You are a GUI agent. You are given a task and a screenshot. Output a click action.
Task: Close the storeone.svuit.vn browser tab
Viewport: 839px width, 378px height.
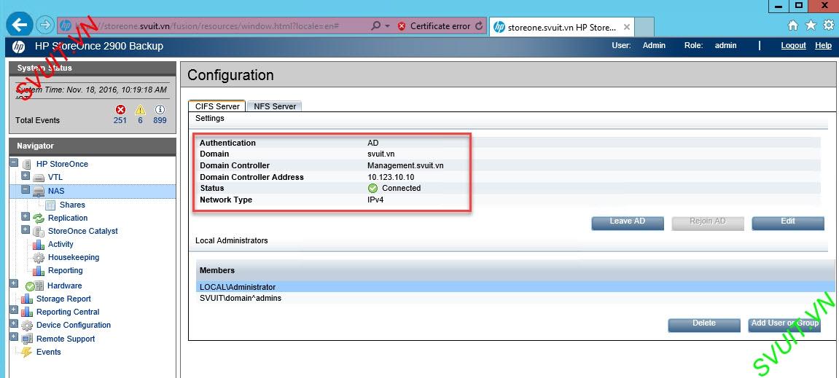click(x=627, y=27)
